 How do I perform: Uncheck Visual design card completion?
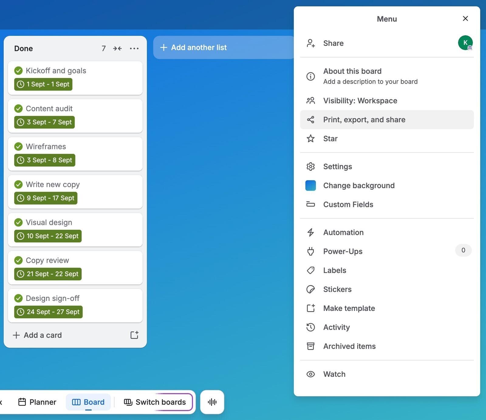coord(19,222)
